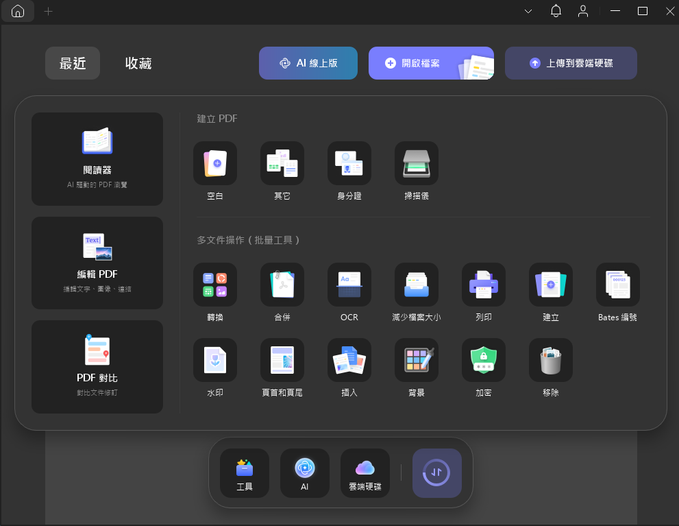This screenshot has width=679, height=526.
Task: Choose the 頁首和頁尾 header footer tool
Action: pyautogui.click(x=282, y=360)
